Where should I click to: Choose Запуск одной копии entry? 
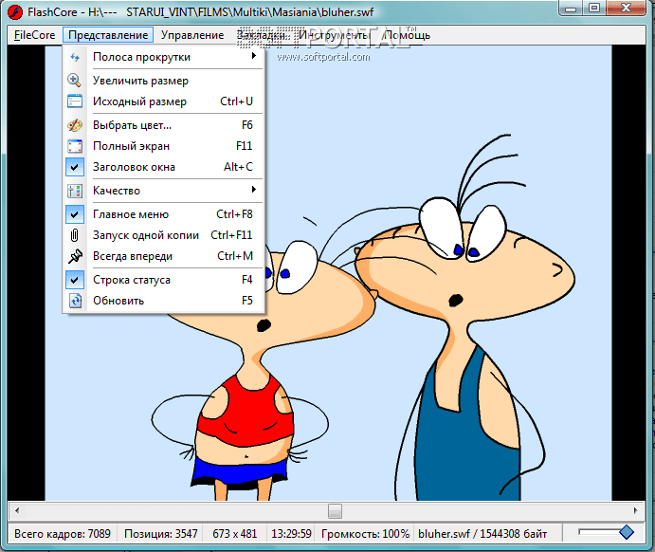[164, 235]
